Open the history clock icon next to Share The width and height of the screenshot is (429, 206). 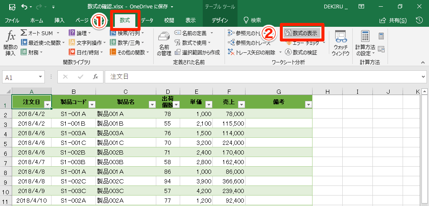[419, 20]
